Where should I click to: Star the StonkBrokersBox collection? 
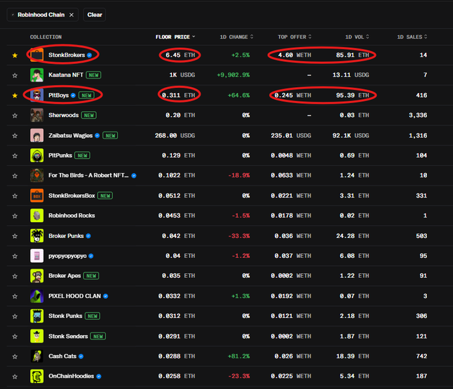coord(15,196)
